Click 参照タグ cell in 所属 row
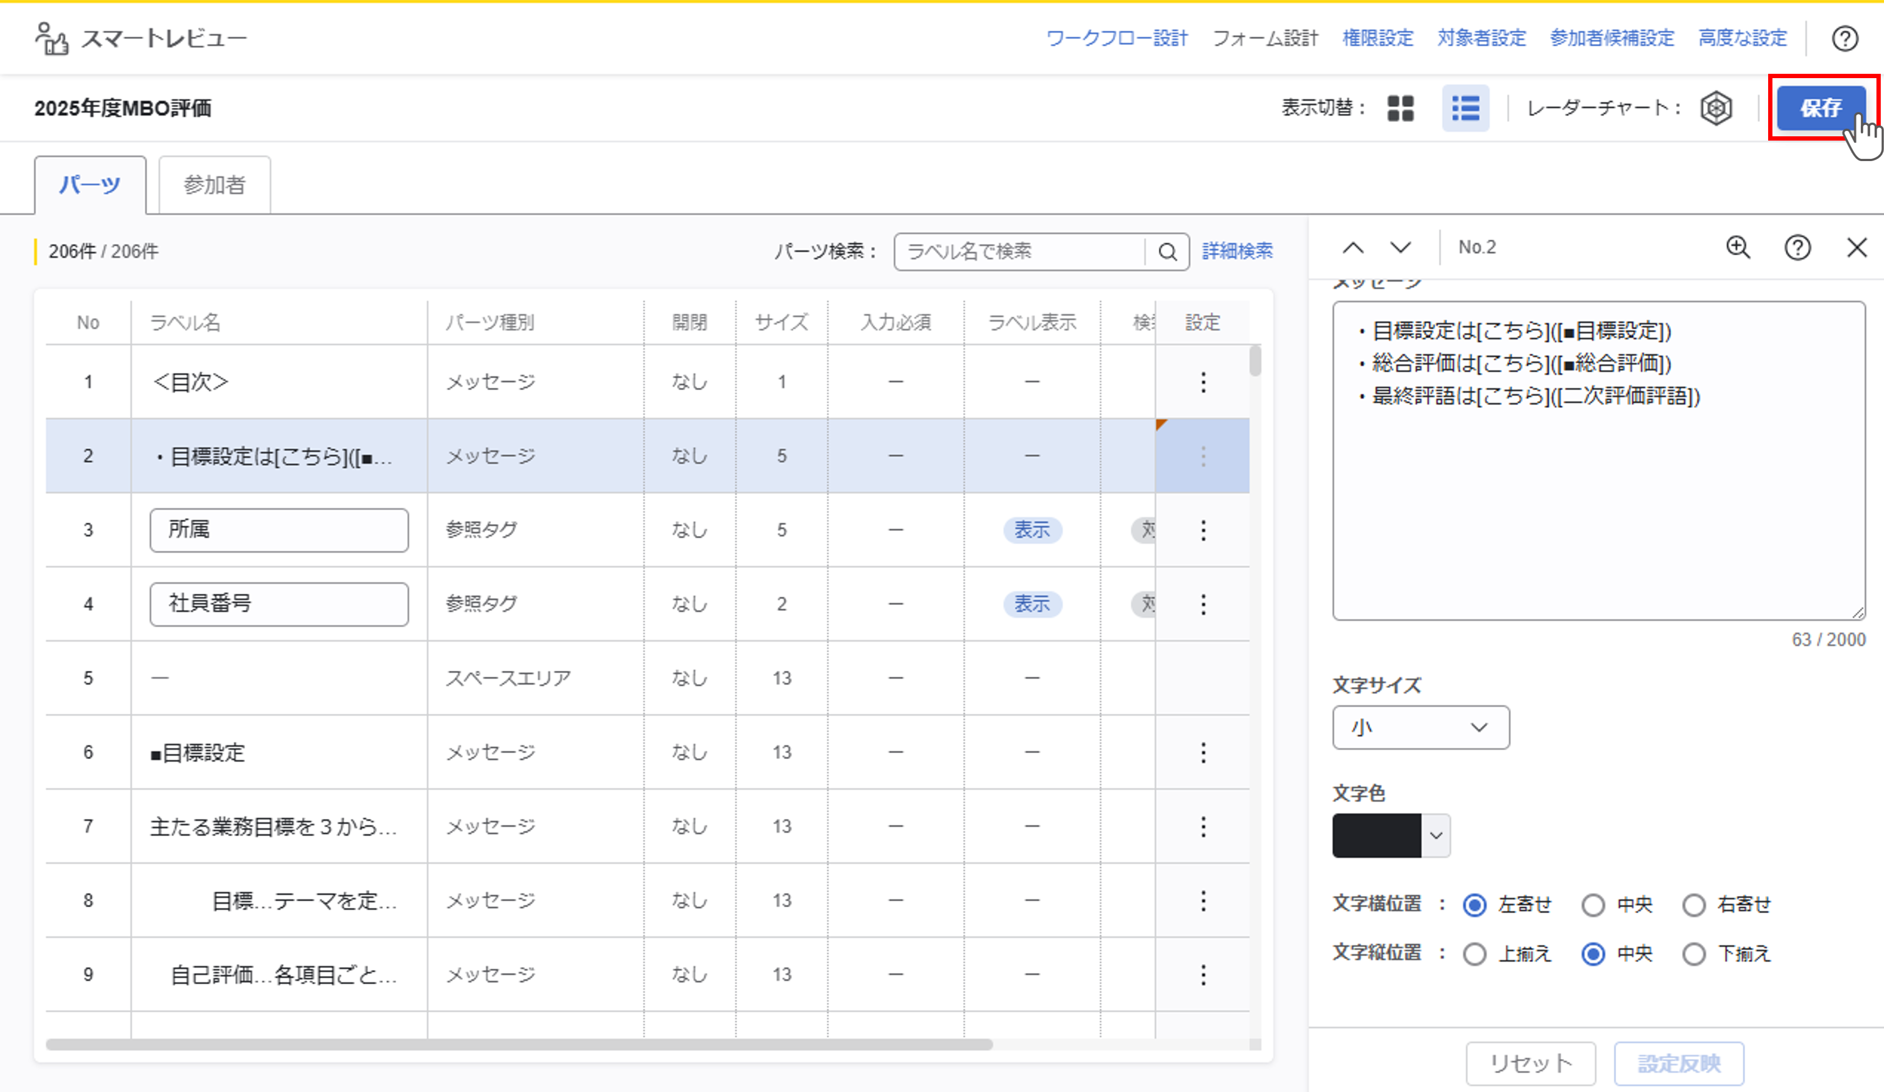The height and width of the screenshot is (1092, 1884). tap(481, 530)
